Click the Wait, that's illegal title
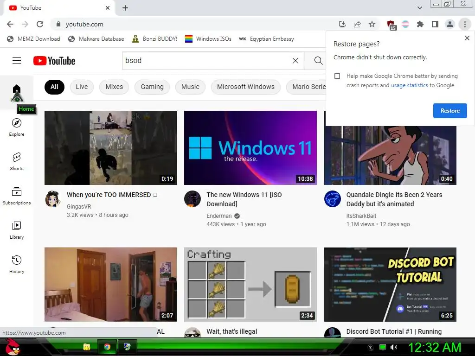Viewport: 475px width, 356px height. [232, 331]
